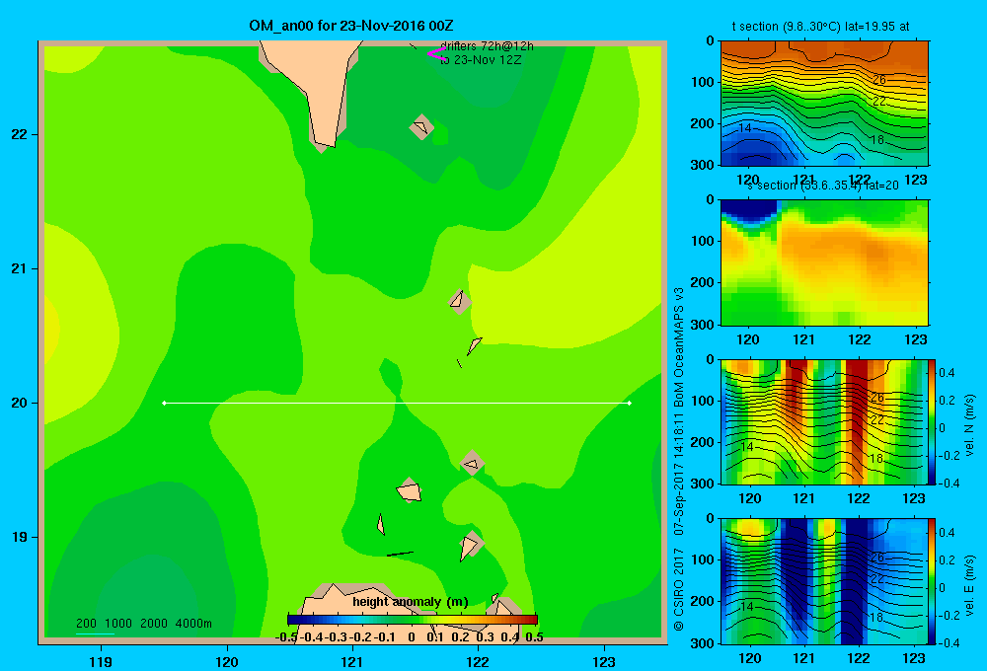
Task: Click longitude label 123 on main map axis
Action: click(604, 661)
